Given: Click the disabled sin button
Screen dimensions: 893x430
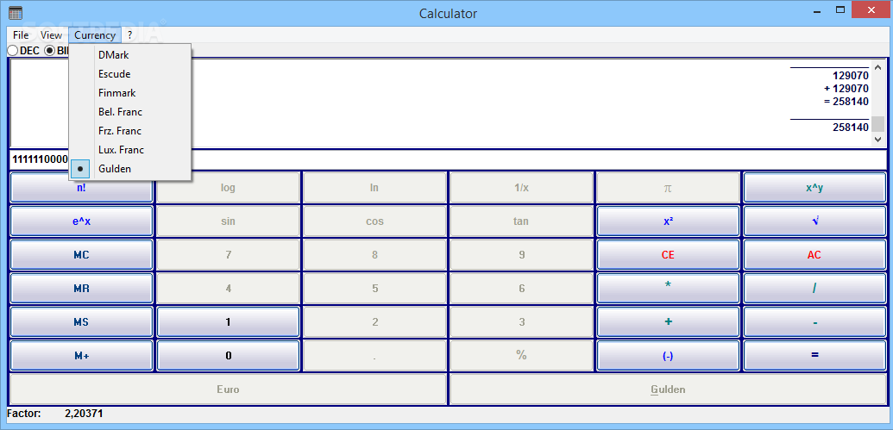Looking at the screenshot, I should [228, 221].
